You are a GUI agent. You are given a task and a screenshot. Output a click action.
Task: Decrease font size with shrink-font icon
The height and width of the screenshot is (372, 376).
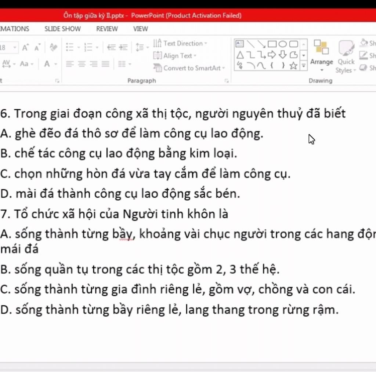37,47
